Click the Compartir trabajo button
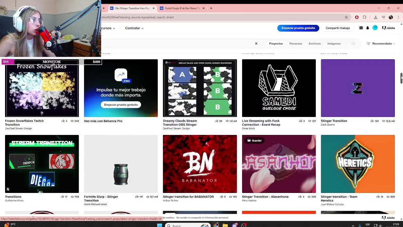This screenshot has width=403, height=227. [x=338, y=28]
